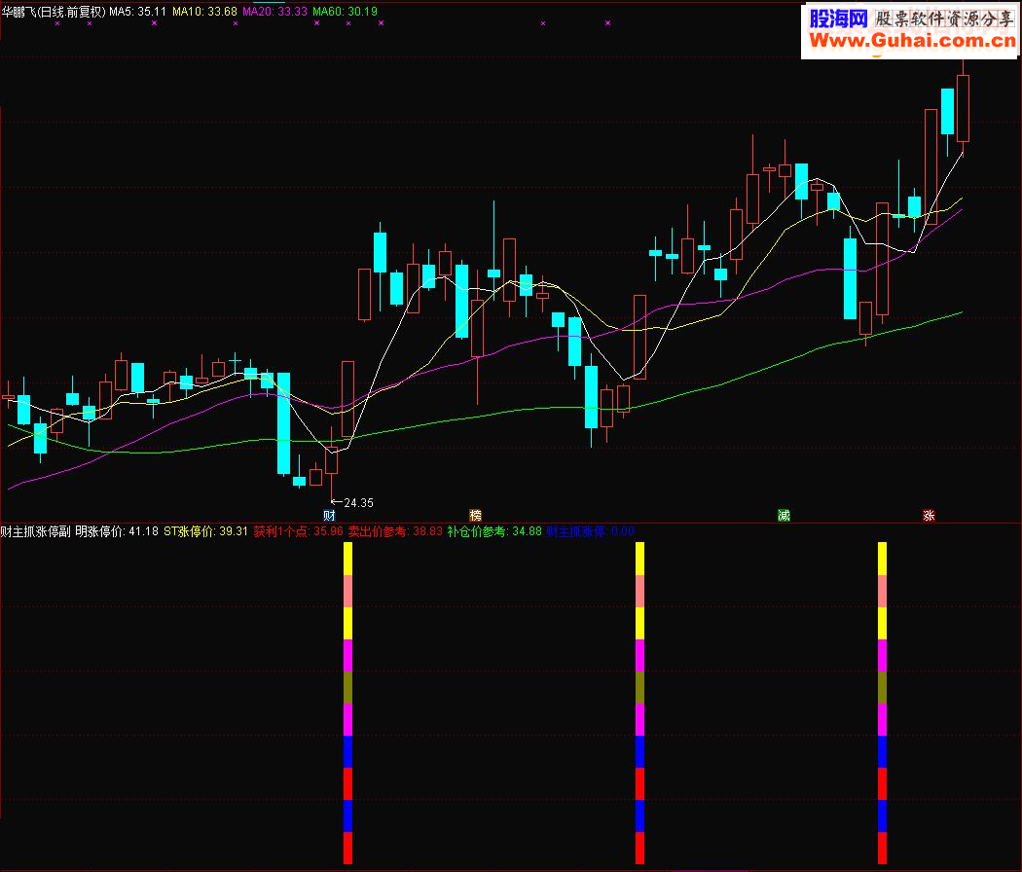The height and width of the screenshot is (872, 1022).
Task: Click the 财主抓涨停: 0.00 value
Action: (x=591, y=531)
